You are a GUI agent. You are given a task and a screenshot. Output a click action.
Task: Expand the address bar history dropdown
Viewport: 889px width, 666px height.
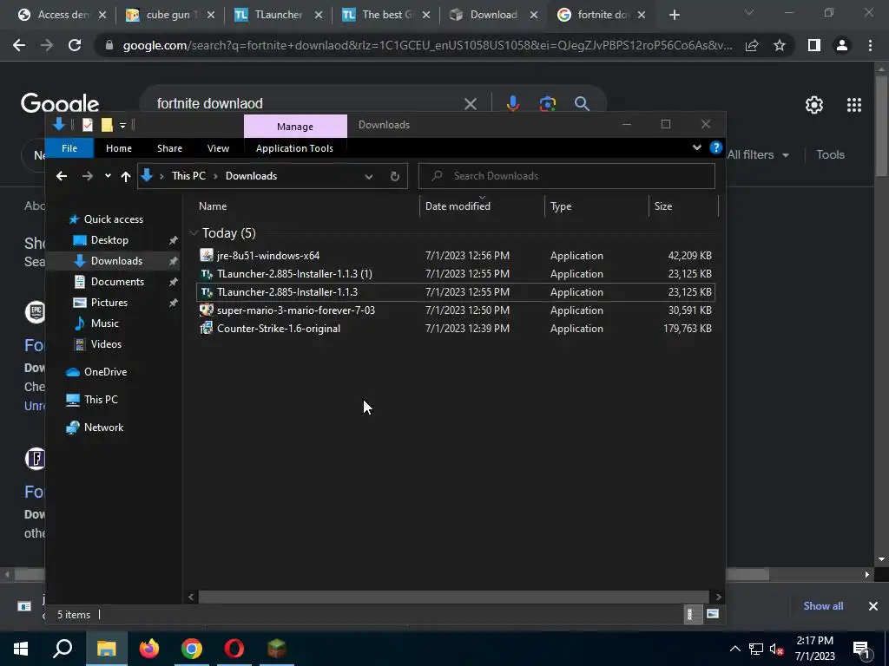pos(368,176)
